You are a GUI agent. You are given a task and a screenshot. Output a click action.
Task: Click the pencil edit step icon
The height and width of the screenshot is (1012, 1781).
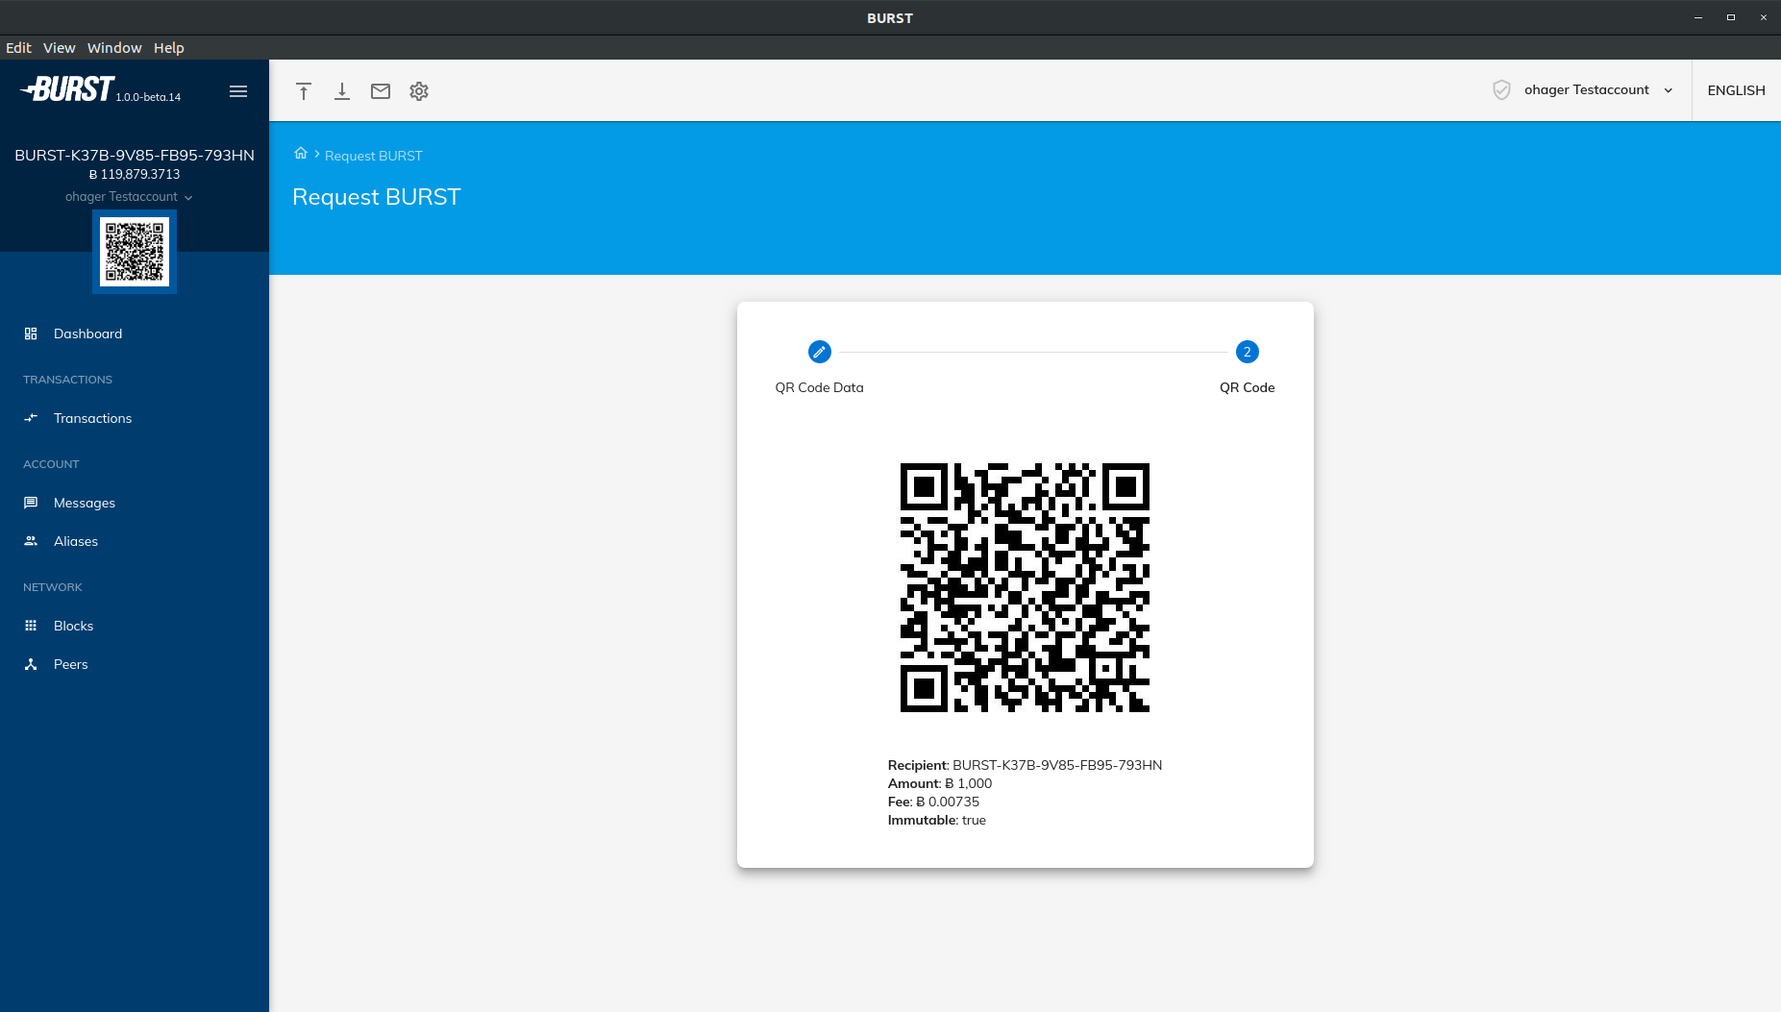[x=819, y=352]
